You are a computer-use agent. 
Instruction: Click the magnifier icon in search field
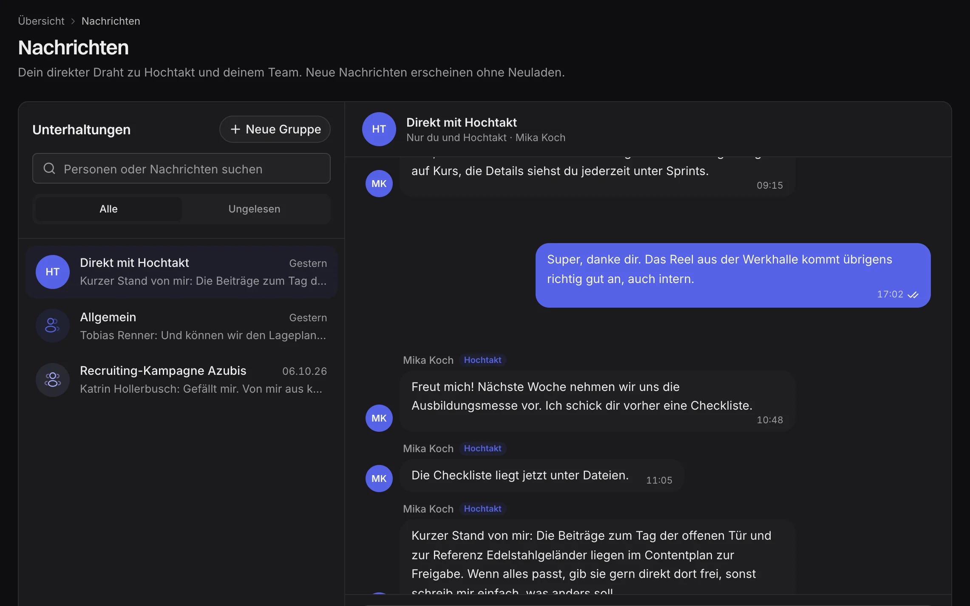49,169
